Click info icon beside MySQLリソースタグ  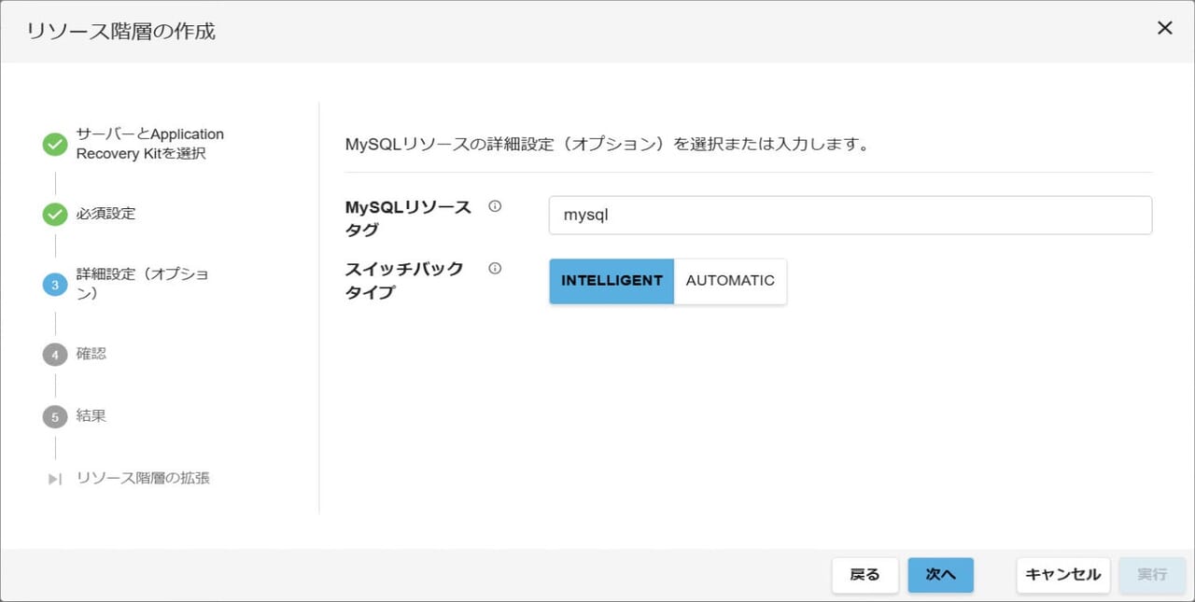click(495, 206)
